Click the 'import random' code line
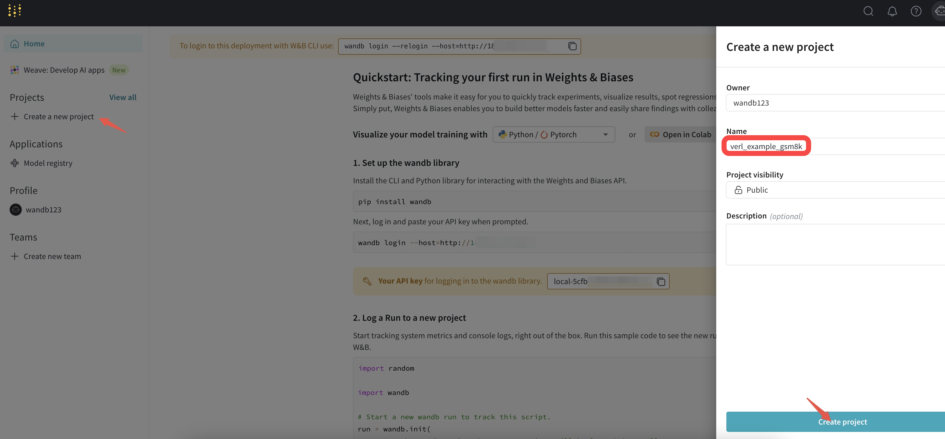The width and height of the screenshot is (945, 439). click(386, 368)
